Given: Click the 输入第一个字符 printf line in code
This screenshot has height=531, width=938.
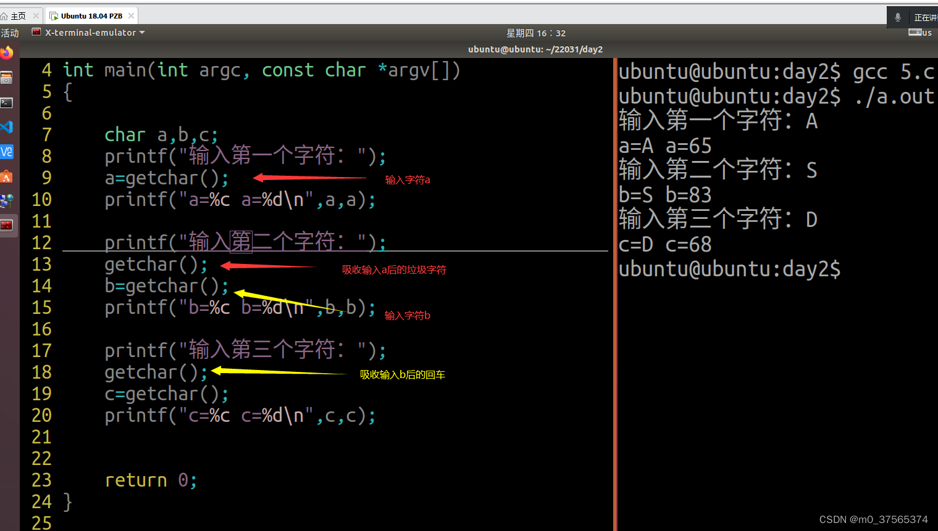Looking at the screenshot, I should (x=246, y=157).
